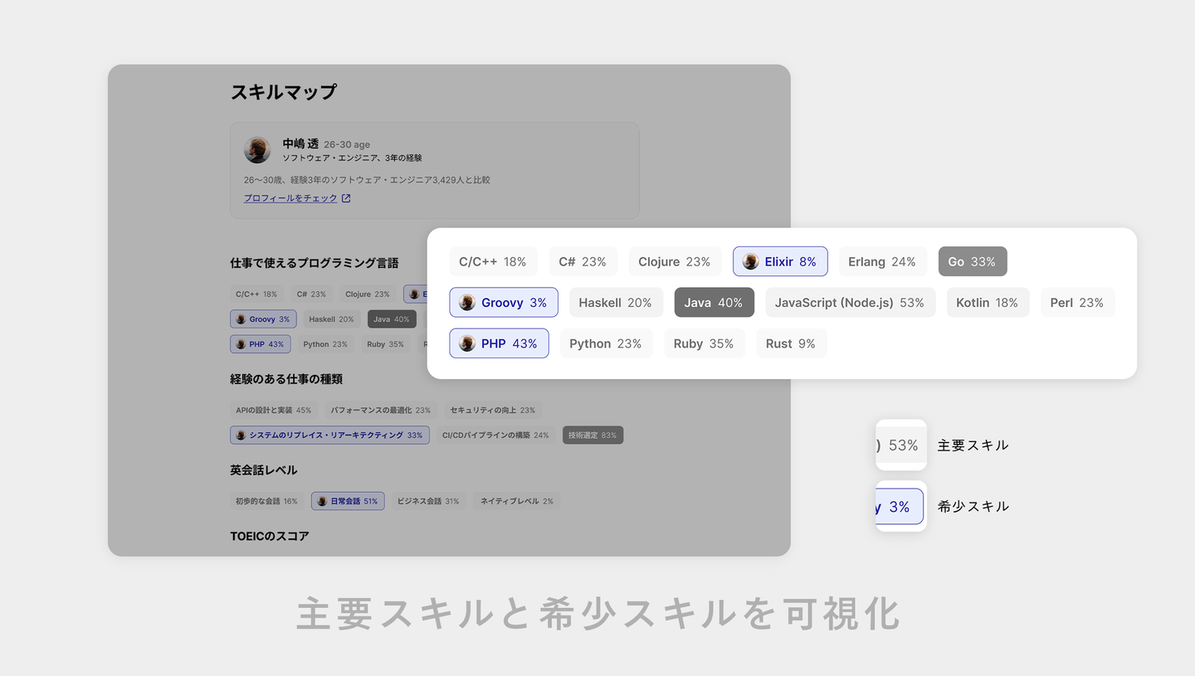
Task: Click the external link icon beside プロフィールをチェック
Action: [x=346, y=198]
